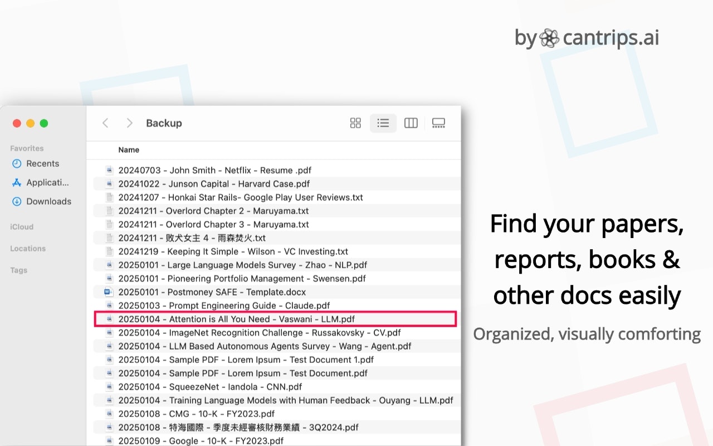This screenshot has height=446, width=713.
Task: Click file icon of Attention is All You Need
Action: [x=109, y=319]
